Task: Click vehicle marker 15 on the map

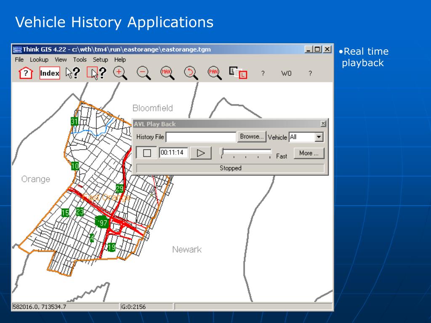Action: point(65,212)
